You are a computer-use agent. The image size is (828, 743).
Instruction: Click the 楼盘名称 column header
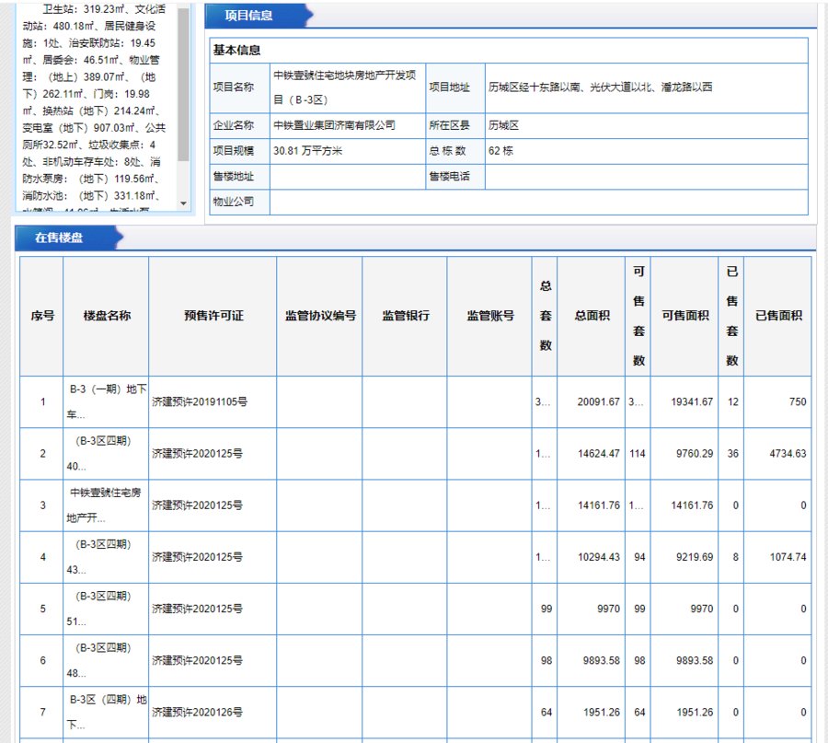106,316
